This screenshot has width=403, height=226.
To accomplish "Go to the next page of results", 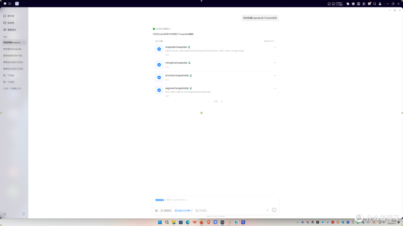I will click(x=222, y=101).
